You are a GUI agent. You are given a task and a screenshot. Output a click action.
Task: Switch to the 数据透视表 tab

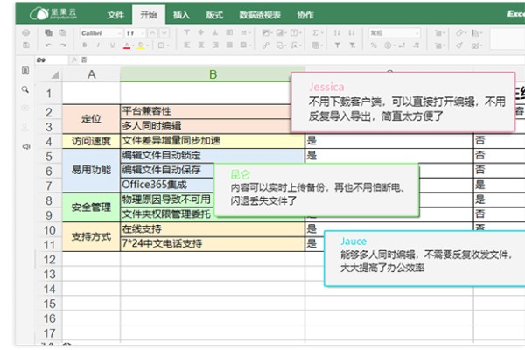[260, 15]
